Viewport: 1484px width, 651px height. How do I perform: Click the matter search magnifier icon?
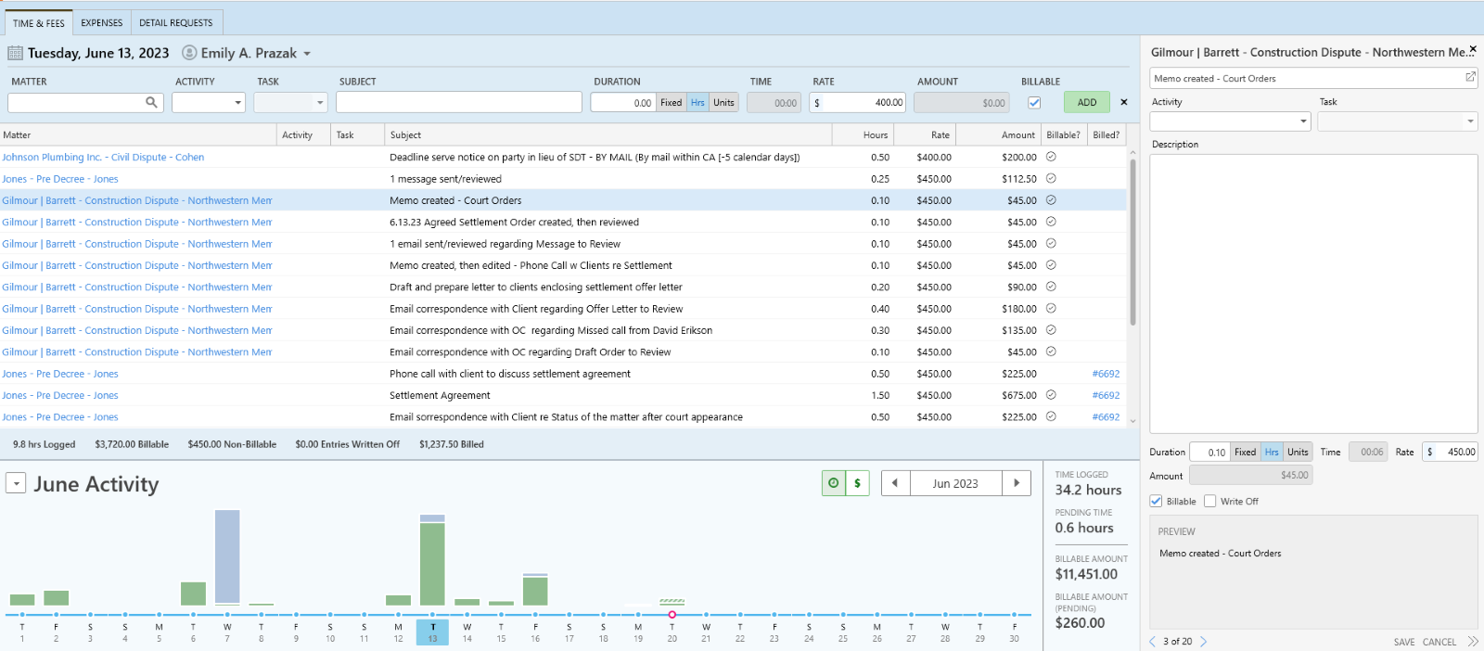click(151, 103)
